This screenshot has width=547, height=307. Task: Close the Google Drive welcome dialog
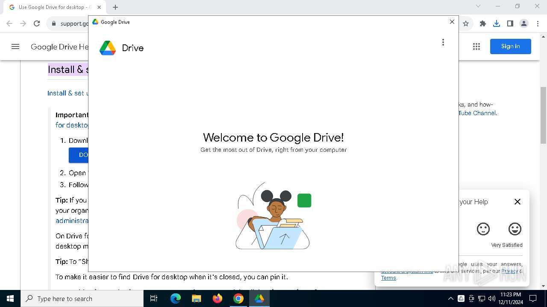(452, 22)
